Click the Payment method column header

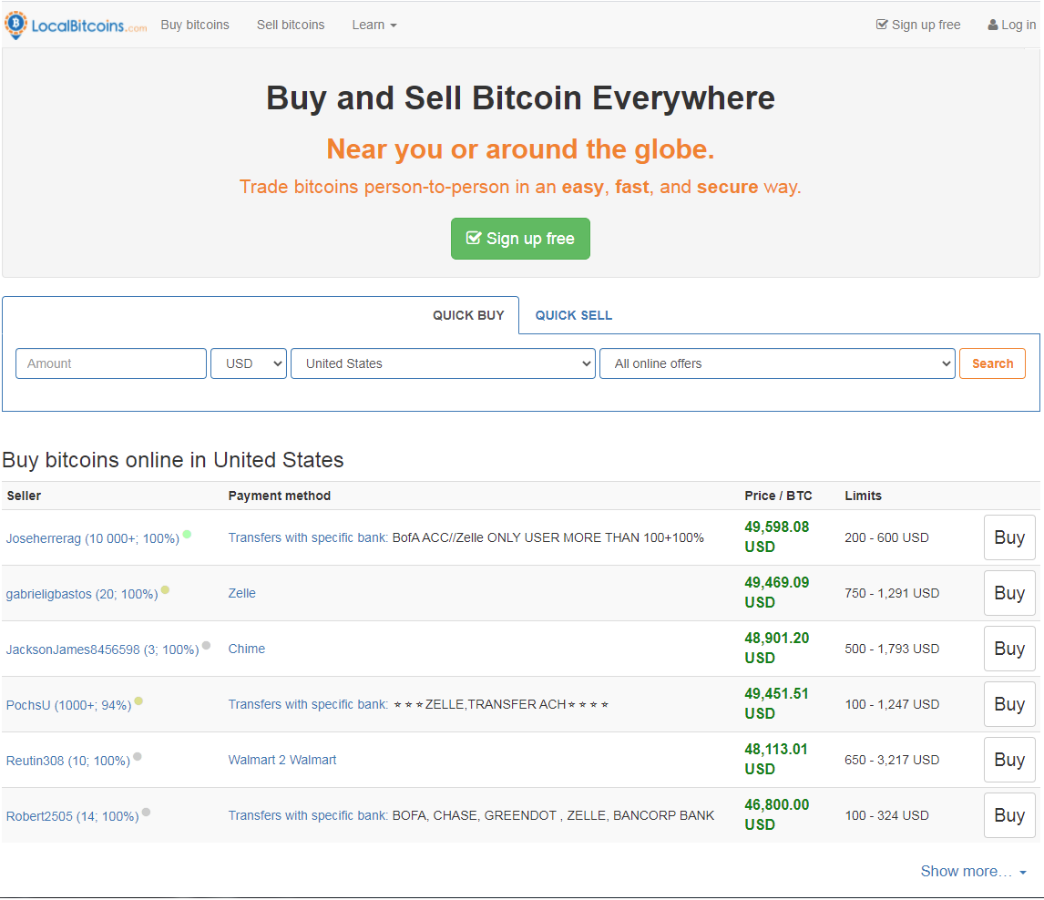279,496
